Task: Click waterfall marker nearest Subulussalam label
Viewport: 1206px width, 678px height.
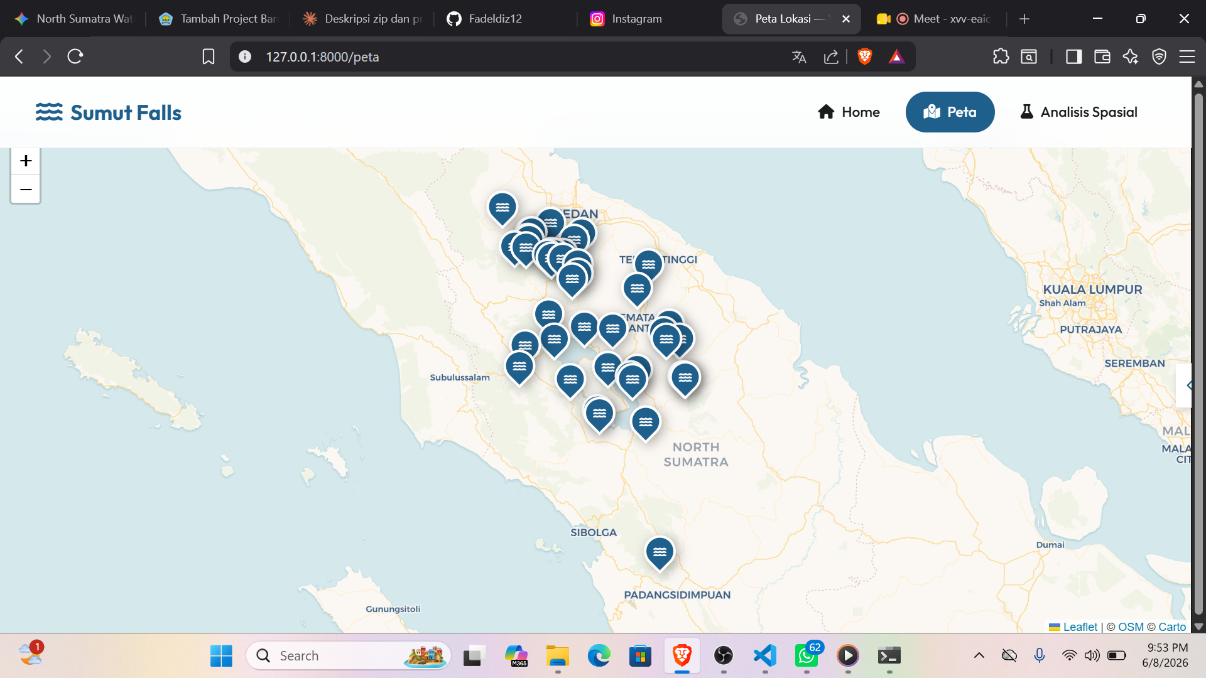Action: click(x=519, y=367)
